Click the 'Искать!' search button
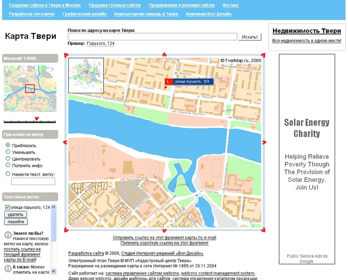Image resolution: width=348 pixels, height=280 pixels. (x=250, y=37)
